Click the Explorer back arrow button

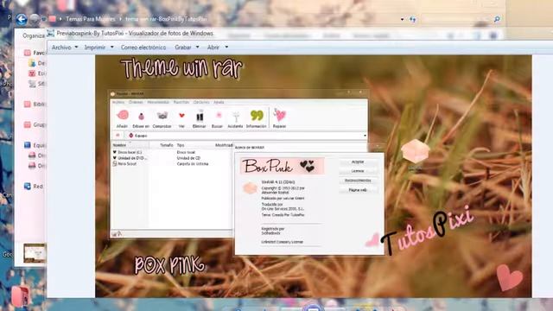(x=22, y=19)
